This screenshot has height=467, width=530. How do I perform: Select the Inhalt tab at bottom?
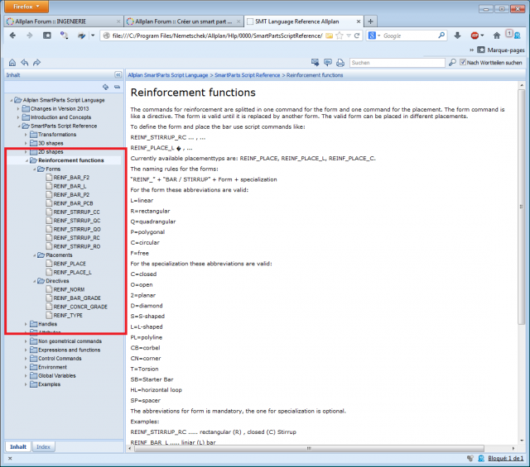18,446
